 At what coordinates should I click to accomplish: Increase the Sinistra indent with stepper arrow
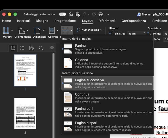coord(144,33)
